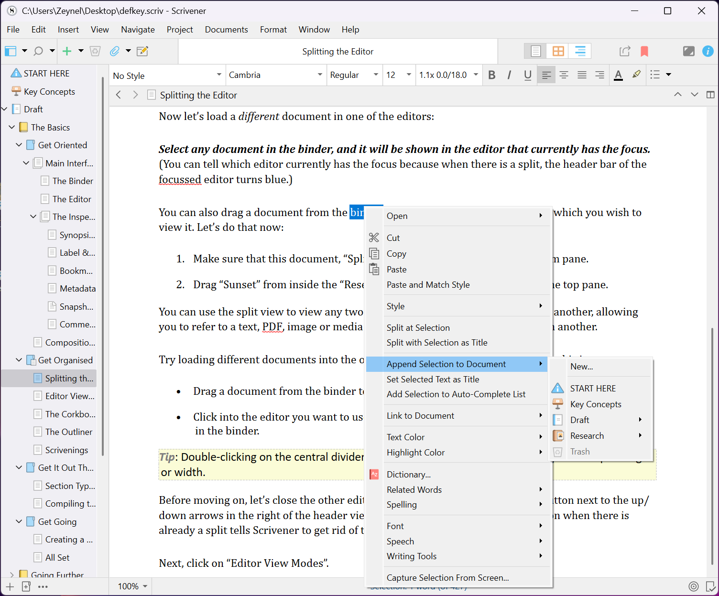Switch to Corkboard view mode
719x596 pixels.
(x=558, y=51)
